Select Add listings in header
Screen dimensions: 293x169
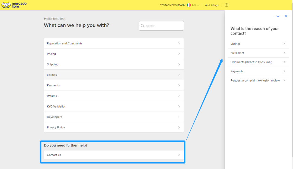(212, 5)
